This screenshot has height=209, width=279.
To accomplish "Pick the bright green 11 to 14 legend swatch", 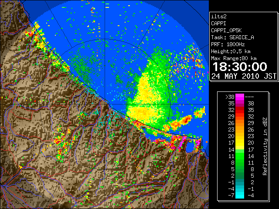I will click(x=240, y=156).
